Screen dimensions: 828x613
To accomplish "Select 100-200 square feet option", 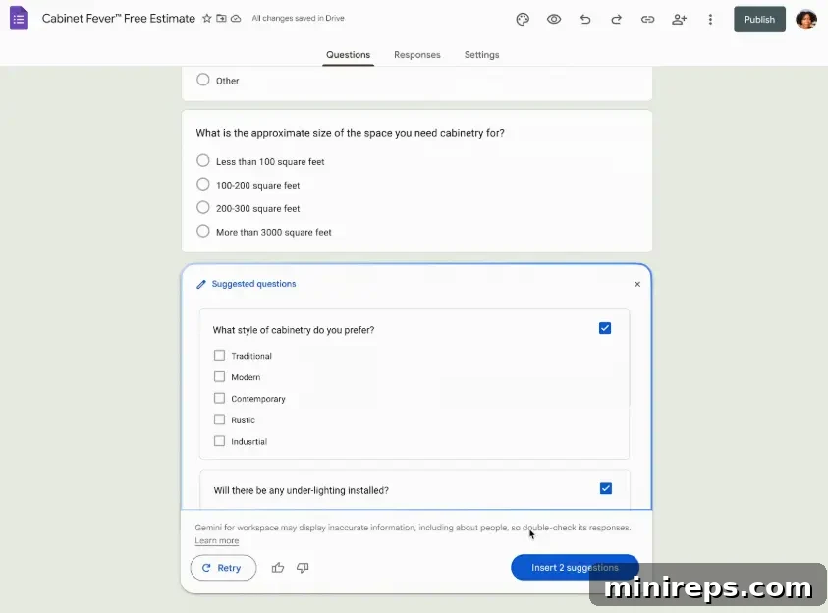I will point(202,185).
